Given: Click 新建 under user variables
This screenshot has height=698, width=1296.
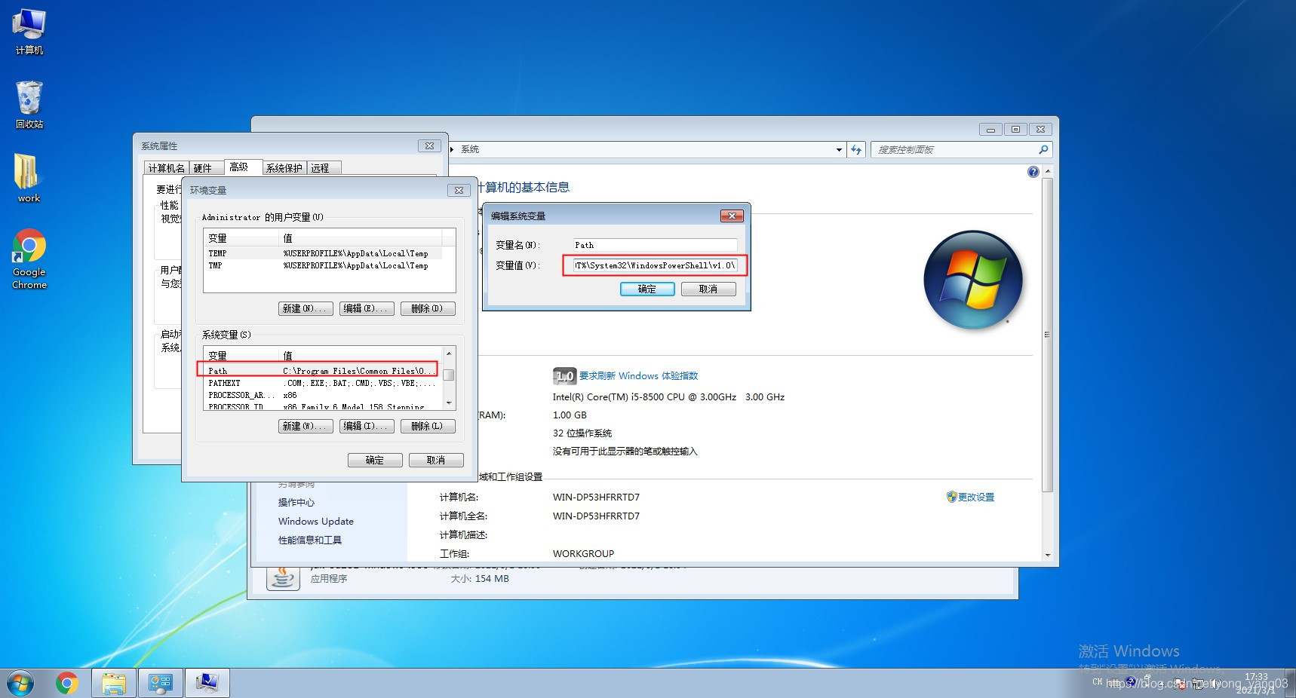Looking at the screenshot, I should [306, 308].
